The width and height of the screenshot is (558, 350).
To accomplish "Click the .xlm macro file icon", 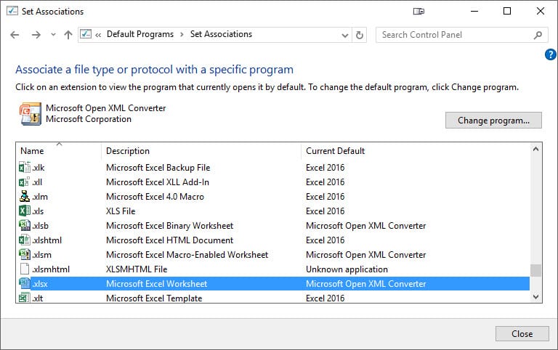I will pyautogui.click(x=25, y=196).
